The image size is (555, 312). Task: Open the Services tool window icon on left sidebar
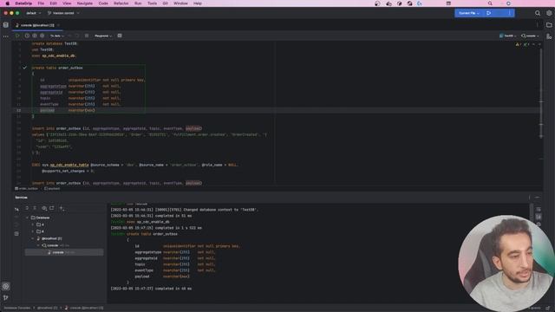pyautogui.click(x=6, y=287)
